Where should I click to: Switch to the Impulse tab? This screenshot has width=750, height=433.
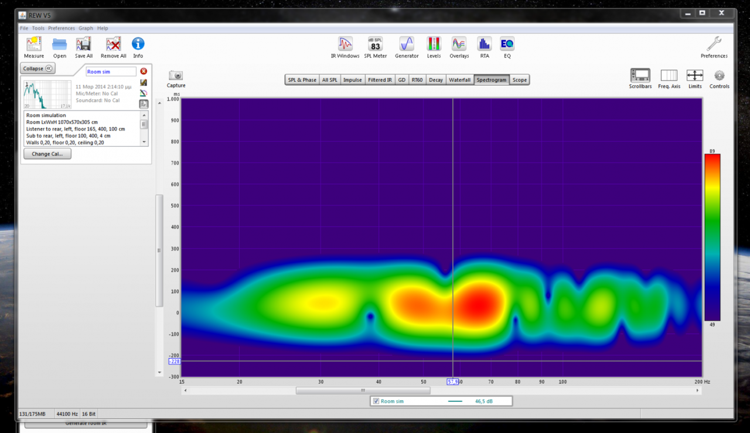(353, 80)
